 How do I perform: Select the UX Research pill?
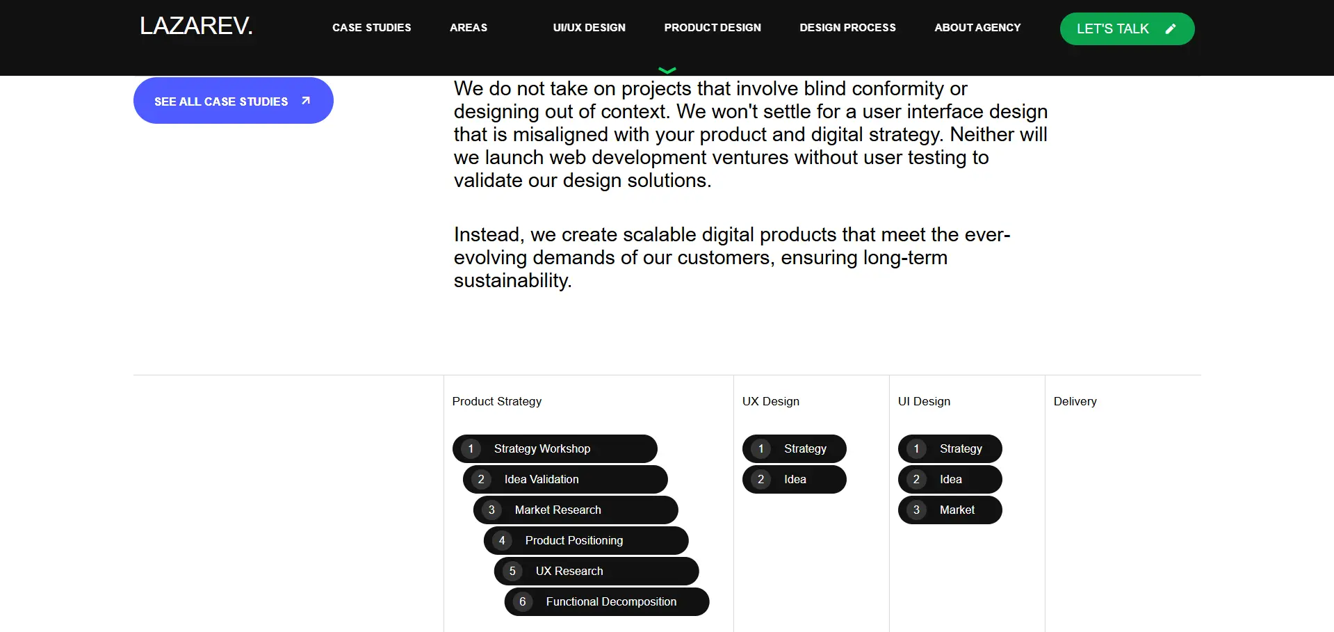[596, 571]
